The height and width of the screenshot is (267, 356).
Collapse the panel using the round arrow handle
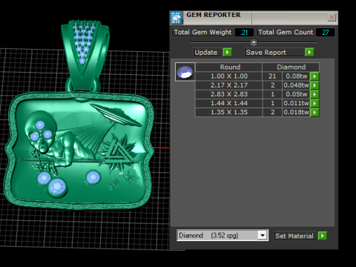coord(254,42)
